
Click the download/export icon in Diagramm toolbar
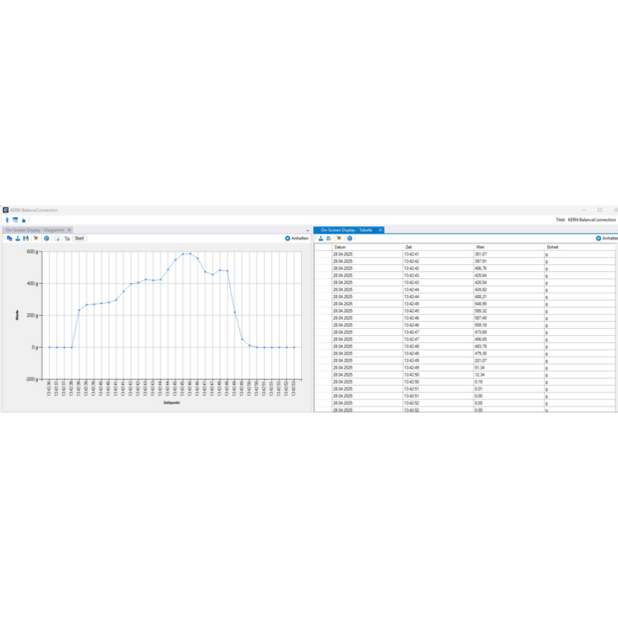[x=18, y=238]
